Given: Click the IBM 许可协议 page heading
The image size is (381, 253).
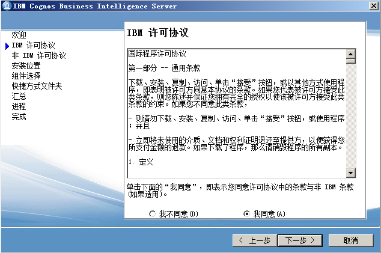Looking at the screenshot, I should pyautogui.click(x=157, y=32).
